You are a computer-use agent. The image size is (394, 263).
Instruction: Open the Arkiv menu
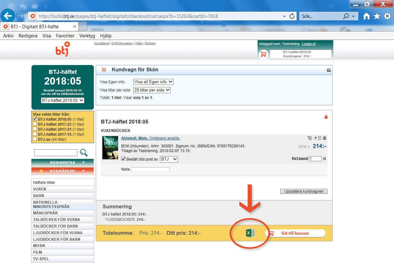coord(9,36)
